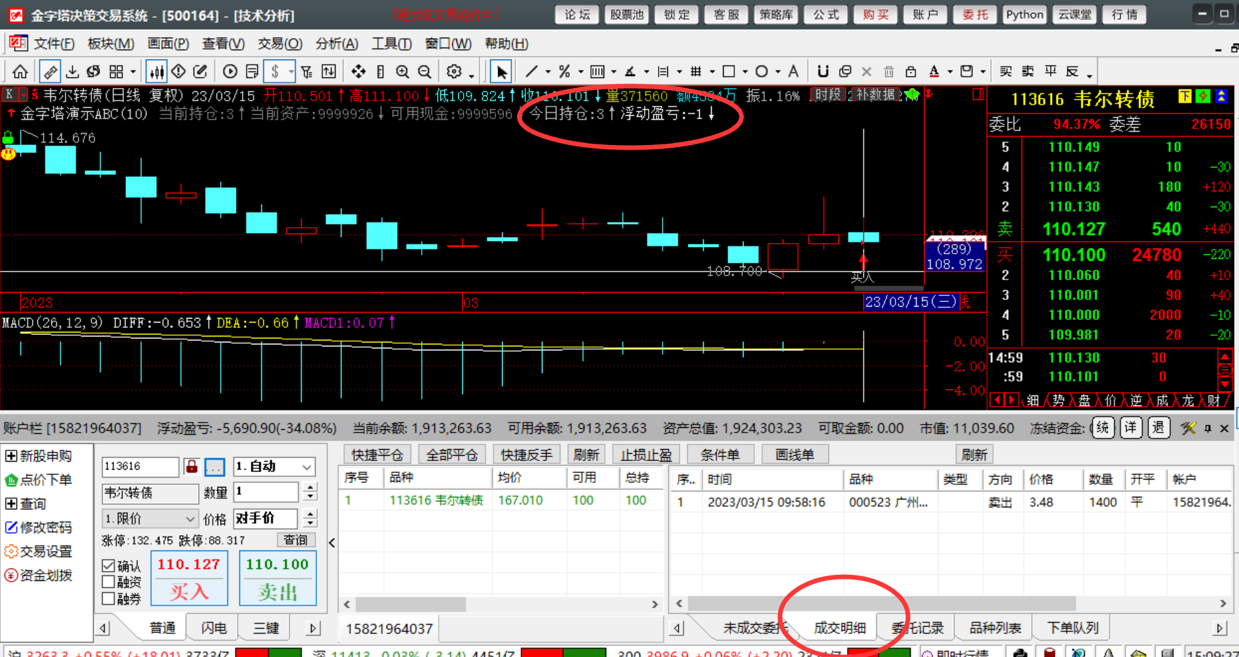This screenshot has height=657, width=1239.
Task: Open the 文件(F) menu
Action: tap(54, 44)
